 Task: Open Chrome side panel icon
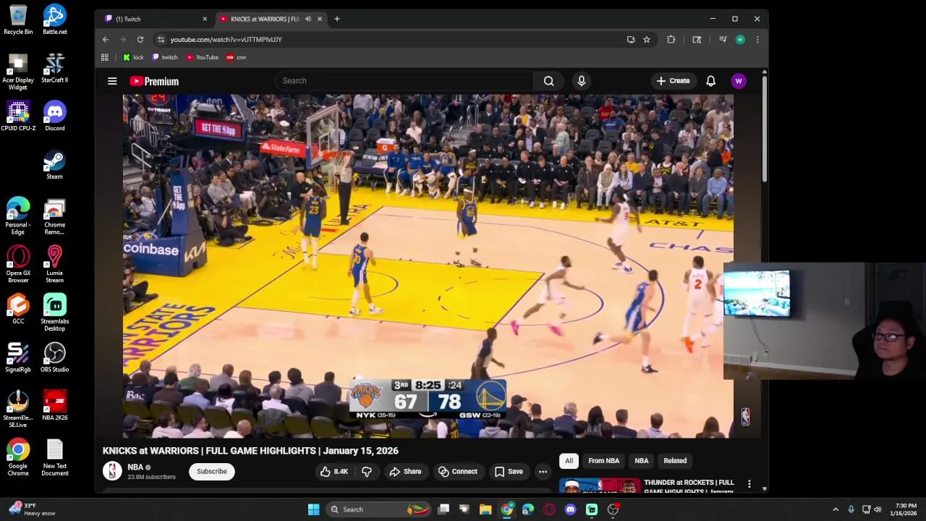[x=697, y=40]
